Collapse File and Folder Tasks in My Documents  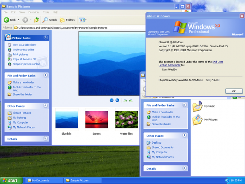(184, 105)
